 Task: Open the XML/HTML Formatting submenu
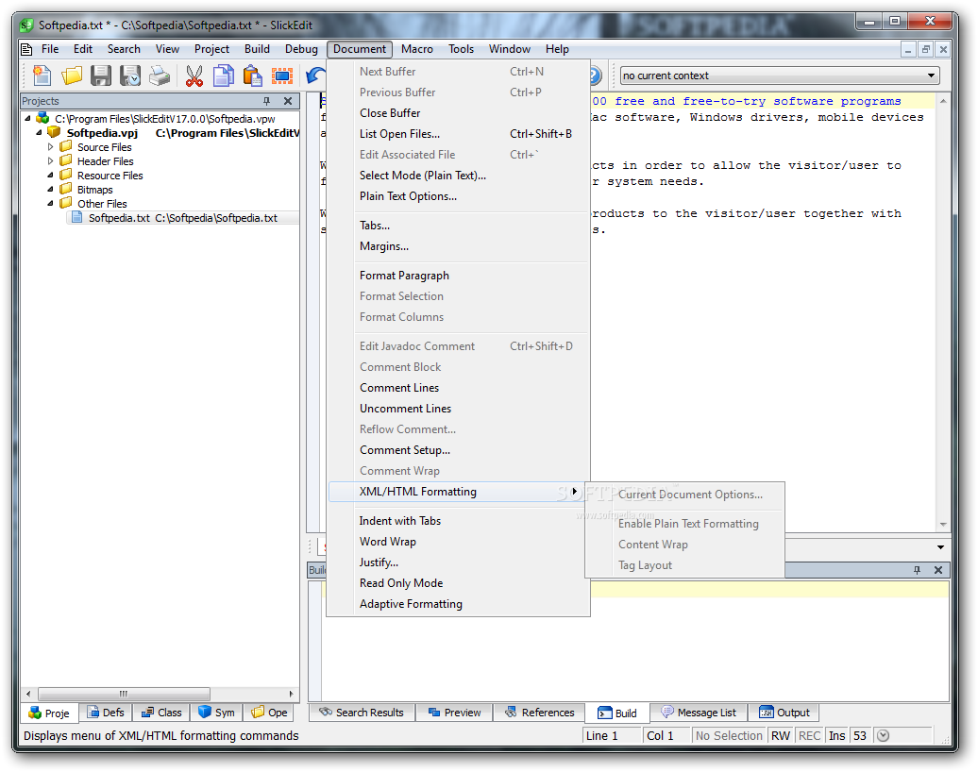coord(459,492)
